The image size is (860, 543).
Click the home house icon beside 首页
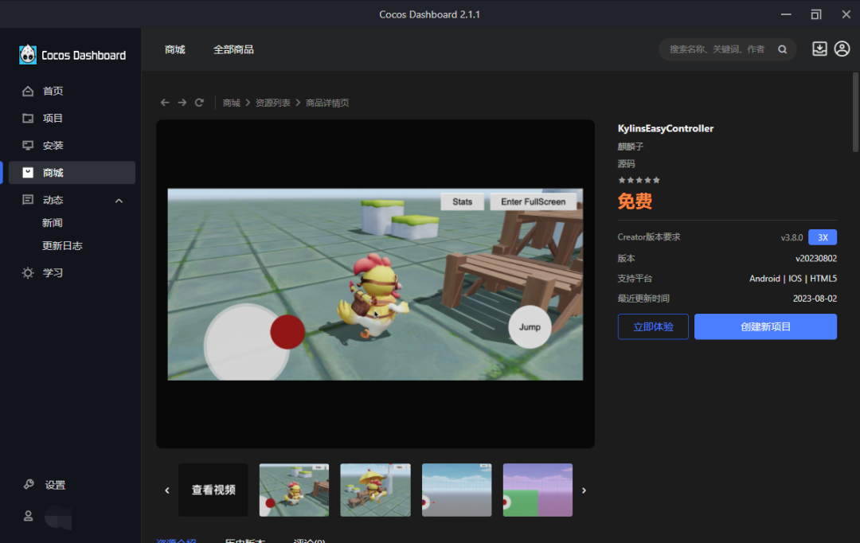coord(28,91)
